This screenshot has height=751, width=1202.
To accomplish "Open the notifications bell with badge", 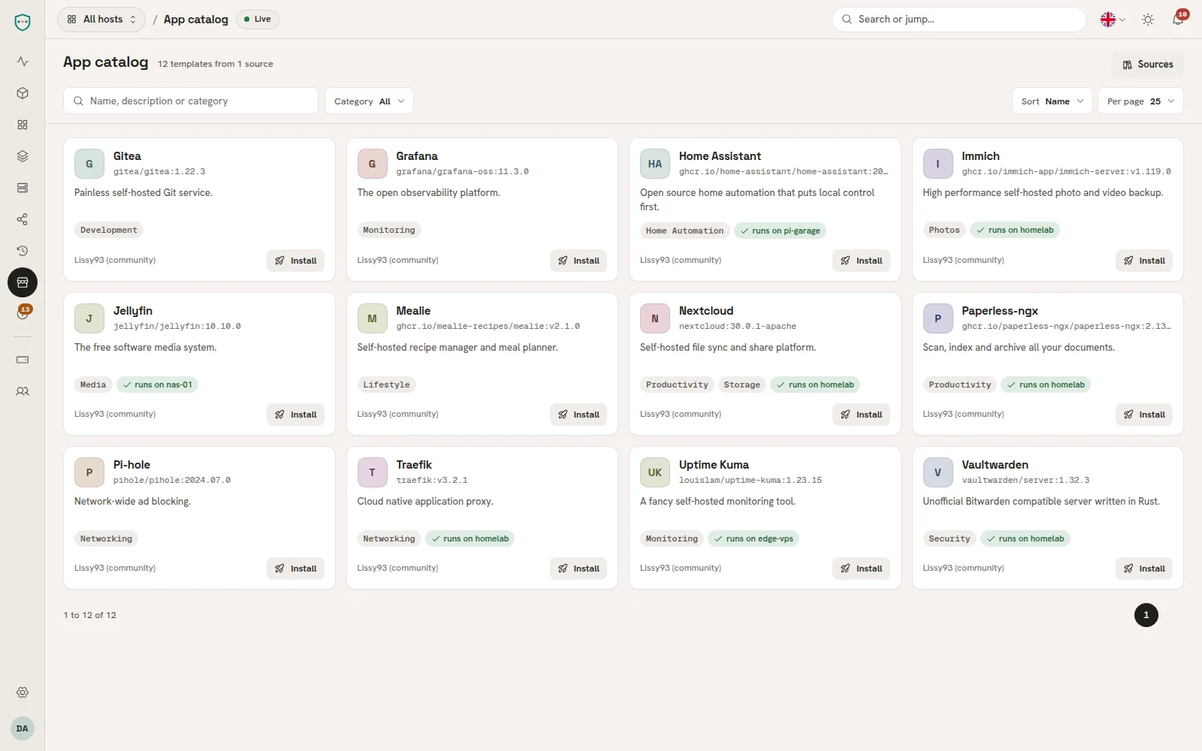I will tap(1178, 20).
